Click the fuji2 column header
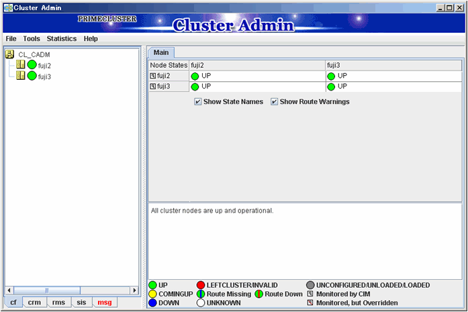The image size is (468, 312). point(257,65)
